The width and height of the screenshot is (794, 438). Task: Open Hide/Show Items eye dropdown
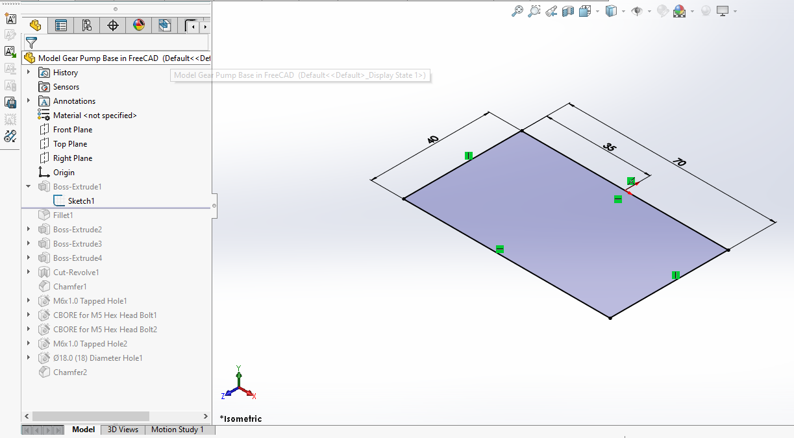(649, 11)
